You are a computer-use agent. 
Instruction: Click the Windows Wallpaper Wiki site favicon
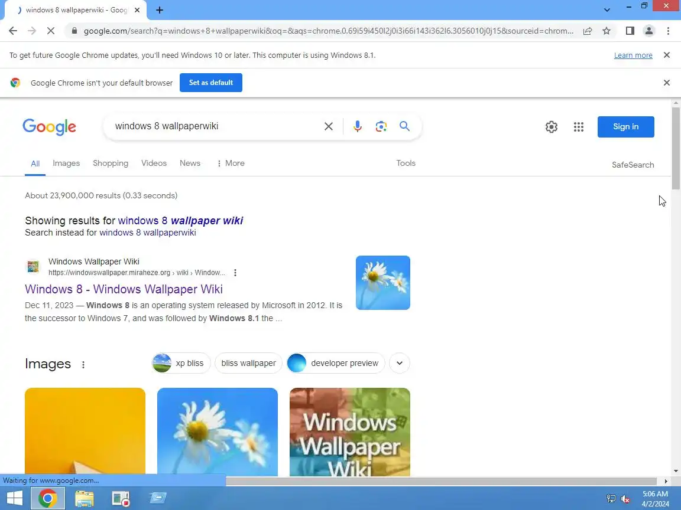(33, 266)
